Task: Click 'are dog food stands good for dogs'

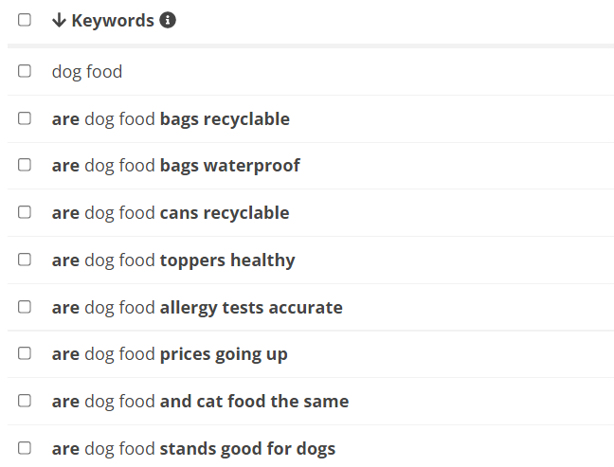Action: tap(193, 449)
